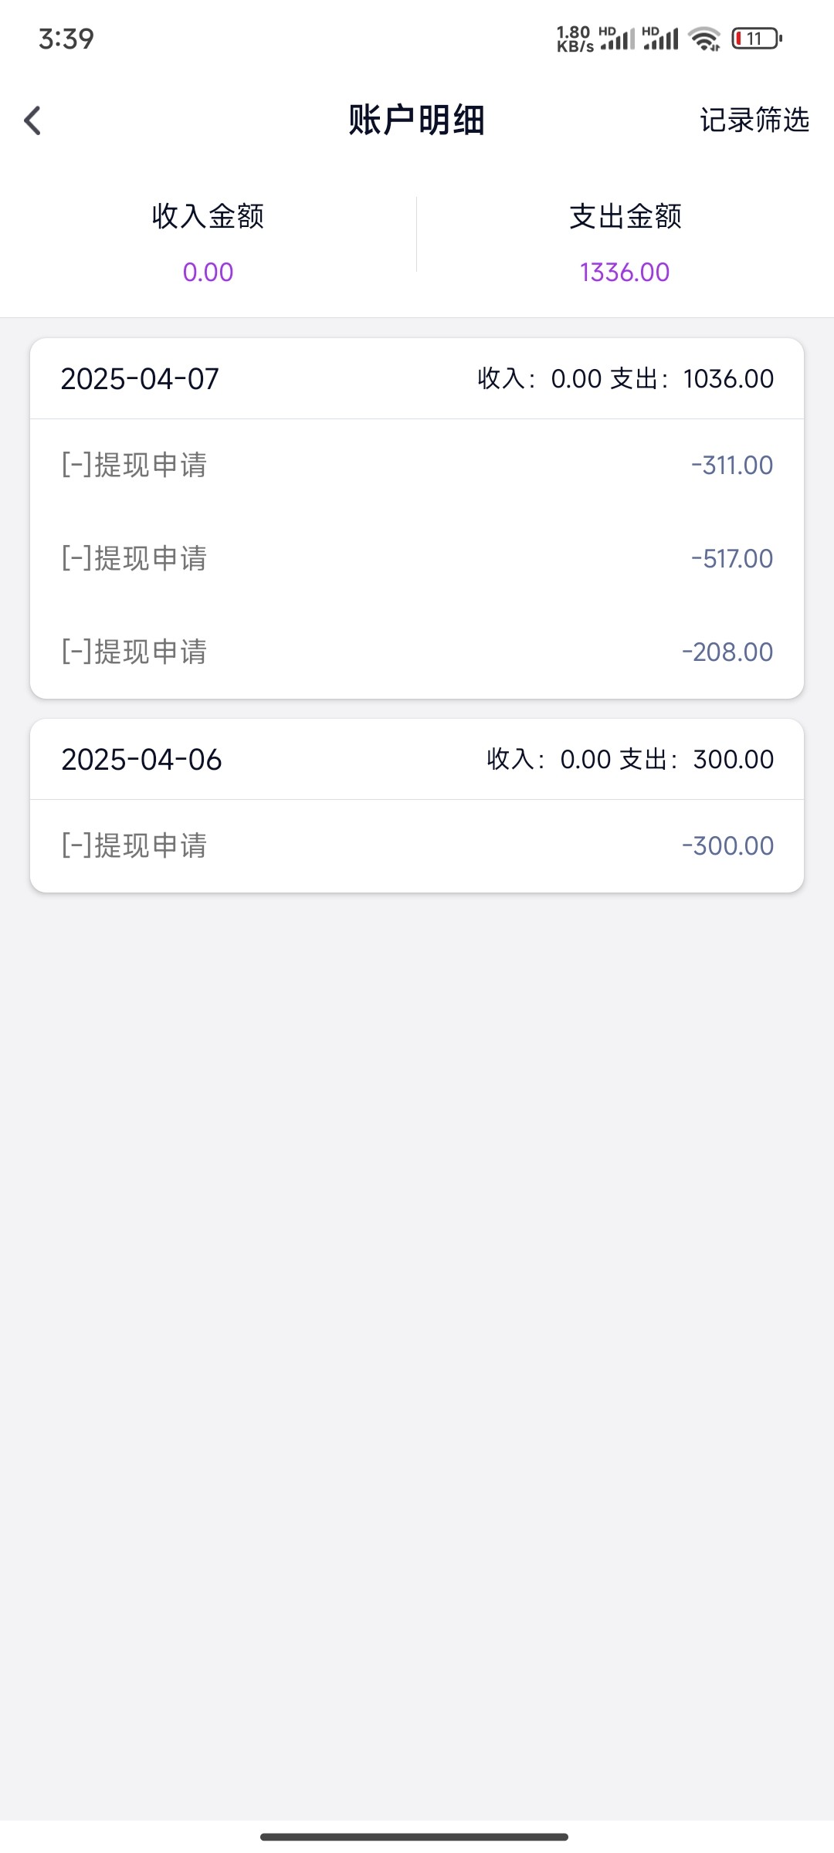834x1853 pixels.
Task: Tap the 2025-04-06 date header
Action: (x=141, y=760)
